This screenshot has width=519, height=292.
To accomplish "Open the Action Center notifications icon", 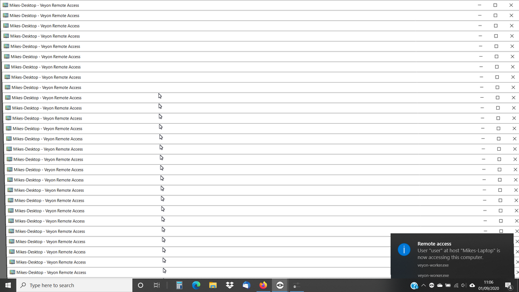I will tap(509, 285).
